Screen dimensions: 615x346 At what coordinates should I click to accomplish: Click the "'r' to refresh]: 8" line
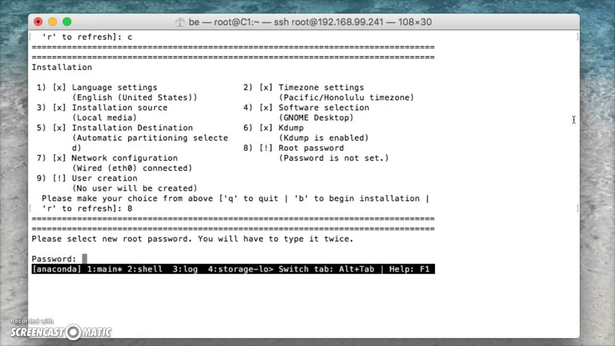[x=87, y=209]
